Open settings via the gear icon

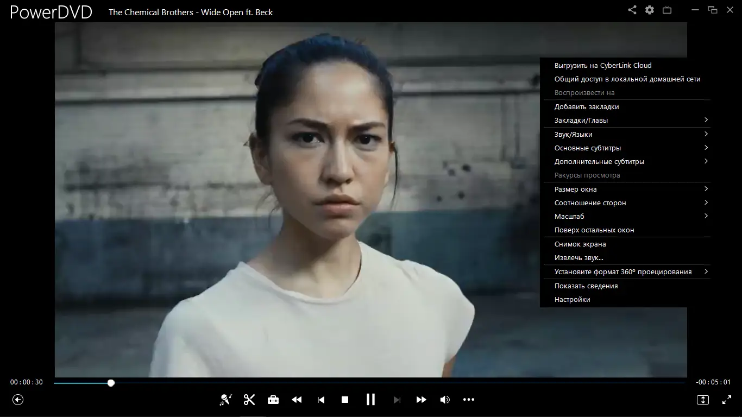[650, 10]
